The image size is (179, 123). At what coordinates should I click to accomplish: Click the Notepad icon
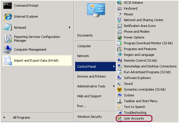8,27
